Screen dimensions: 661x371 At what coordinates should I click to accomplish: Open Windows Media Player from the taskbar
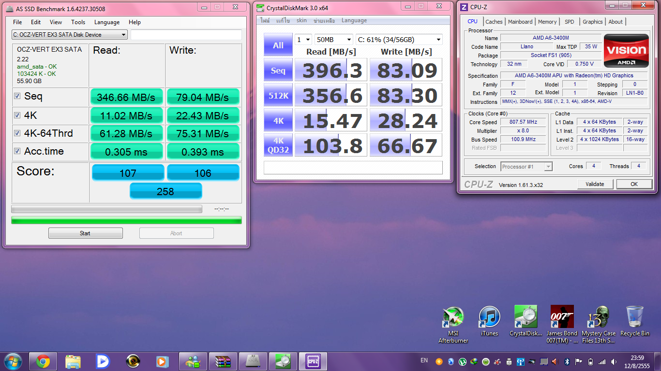(x=163, y=361)
